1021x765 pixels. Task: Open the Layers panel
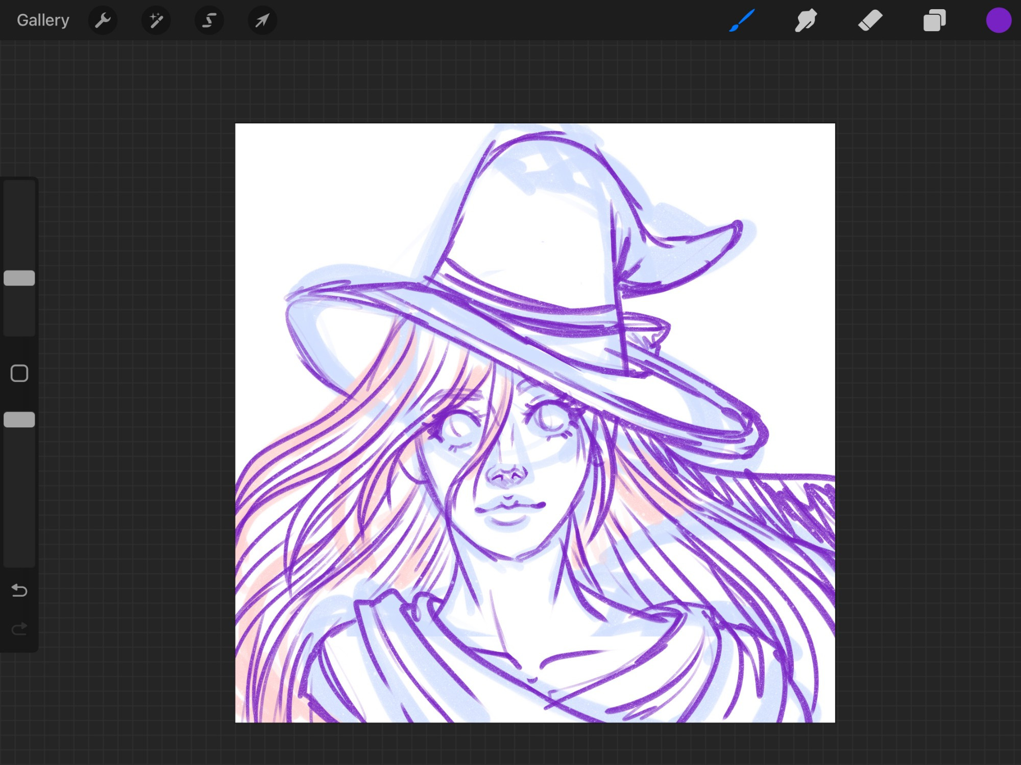pyautogui.click(x=934, y=20)
